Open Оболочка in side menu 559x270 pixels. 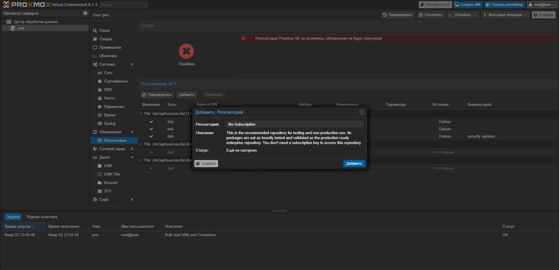(x=114, y=56)
